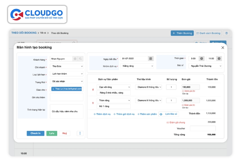241x160 pixels.
Task: Clear the Nhan Nguyen customer field
Action: tap(75, 59)
